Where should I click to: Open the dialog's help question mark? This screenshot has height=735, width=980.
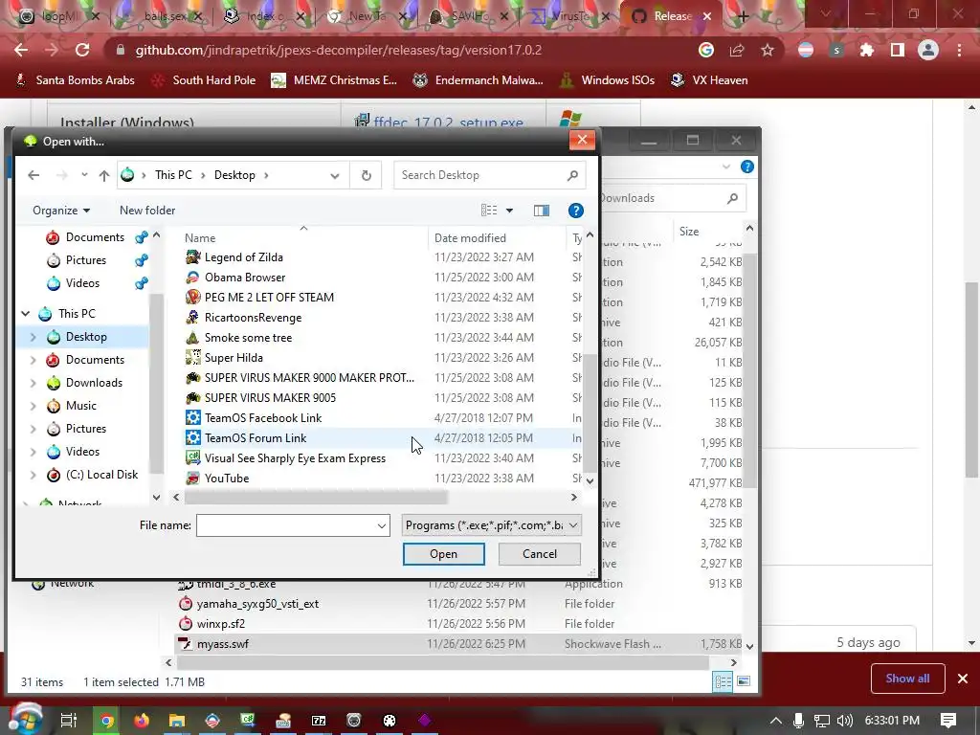[x=575, y=211]
